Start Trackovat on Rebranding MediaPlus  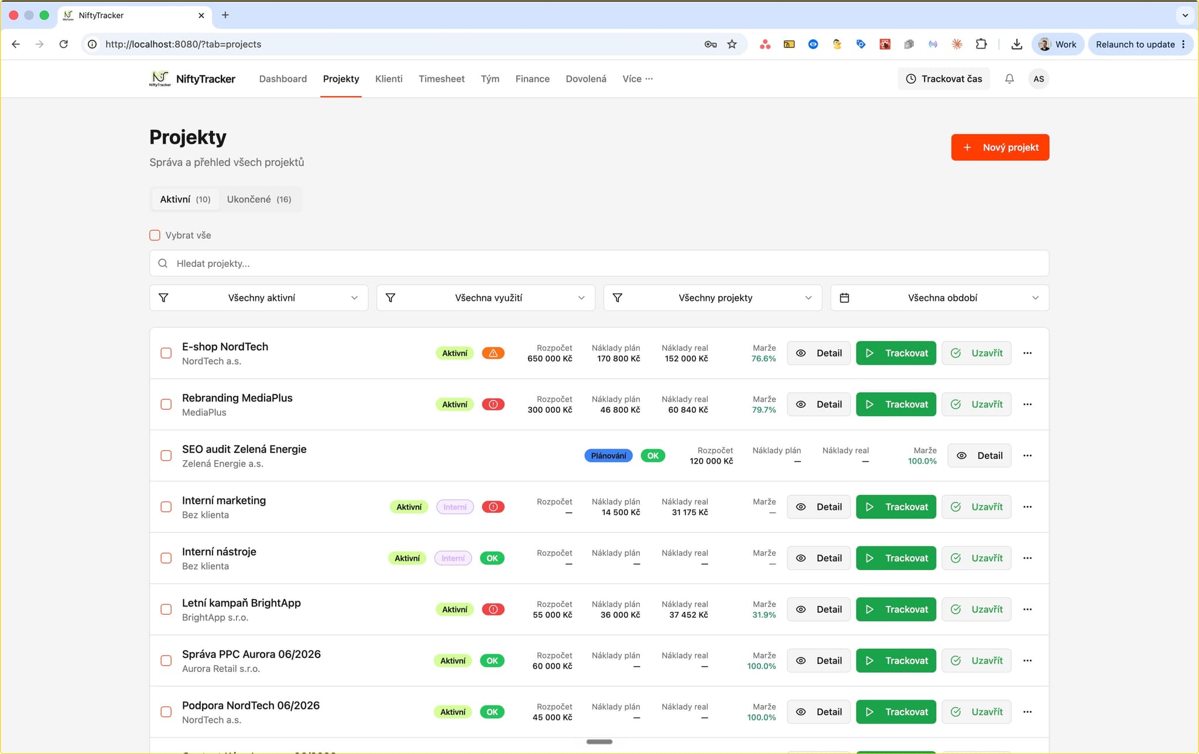tap(896, 405)
